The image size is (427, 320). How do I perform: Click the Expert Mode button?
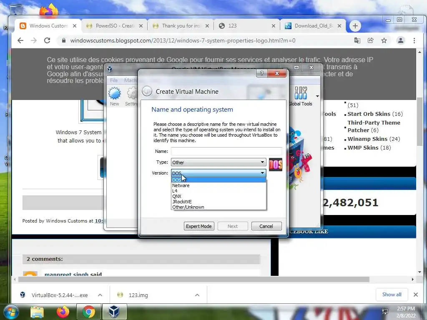point(199,226)
